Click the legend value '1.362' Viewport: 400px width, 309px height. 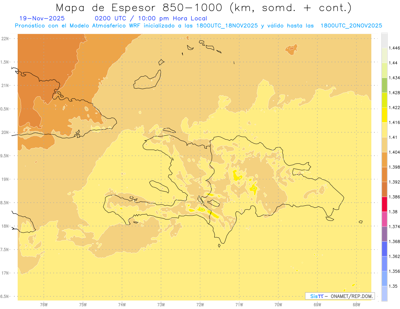tap(394, 256)
